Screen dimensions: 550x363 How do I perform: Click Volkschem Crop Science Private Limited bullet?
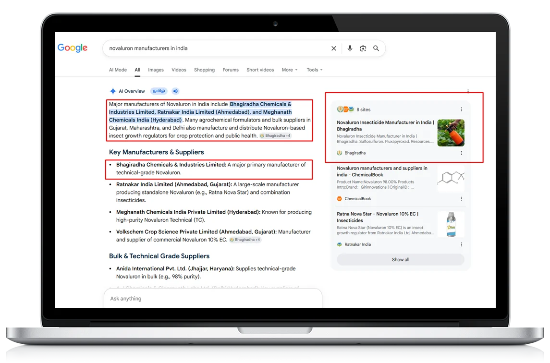213,236
